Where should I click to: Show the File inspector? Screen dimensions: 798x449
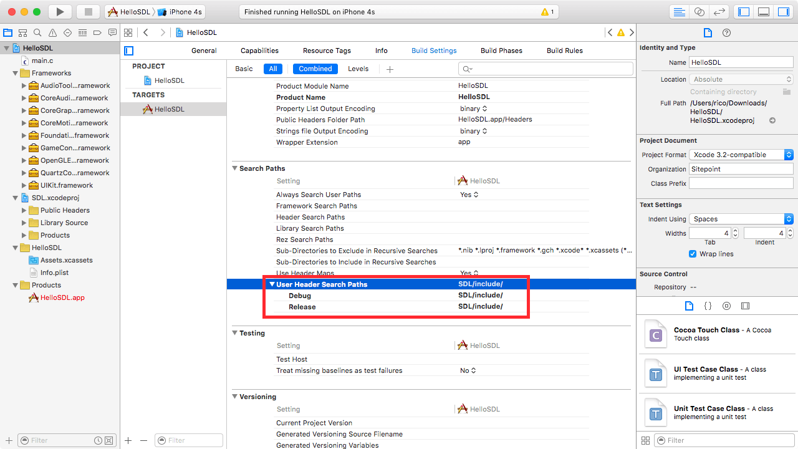(x=708, y=32)
